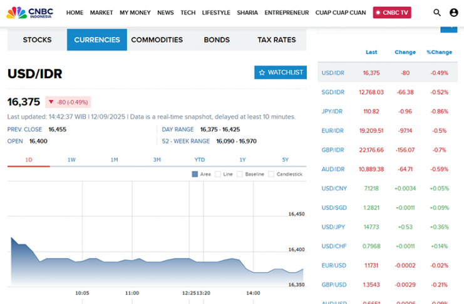The height and width of the screenshot is (304, 464).
Task: Click blue search submit button in sidebar
Action: point(449,28)
